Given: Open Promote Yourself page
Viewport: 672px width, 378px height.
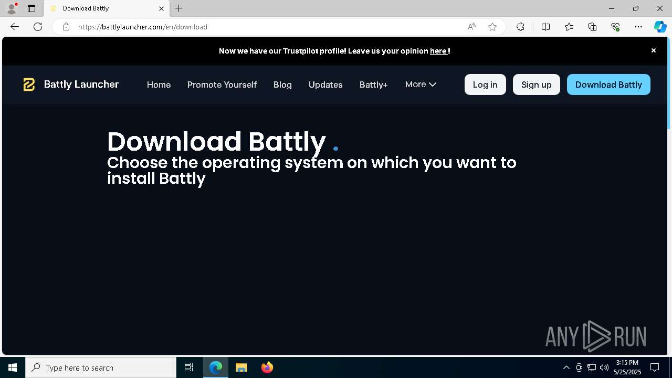Looking at the screenshot, I should coord(222,85).
